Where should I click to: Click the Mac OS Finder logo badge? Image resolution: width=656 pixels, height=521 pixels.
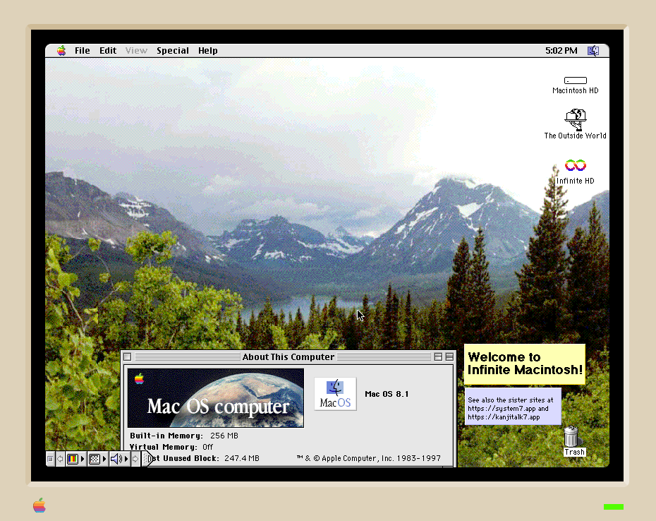click(335, 393)
